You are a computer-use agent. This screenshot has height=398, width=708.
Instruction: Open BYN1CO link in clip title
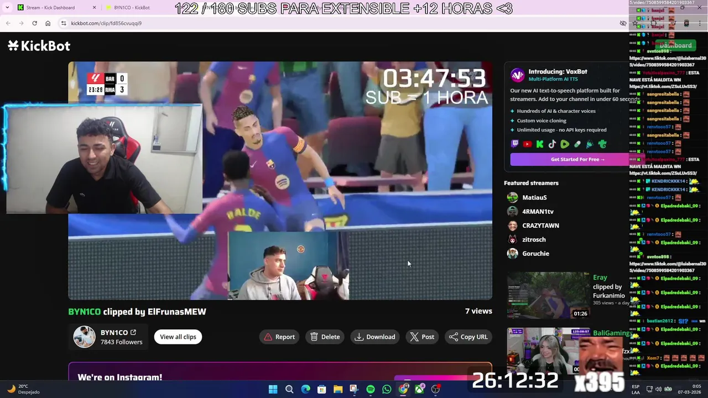click(x=84, y=312)
